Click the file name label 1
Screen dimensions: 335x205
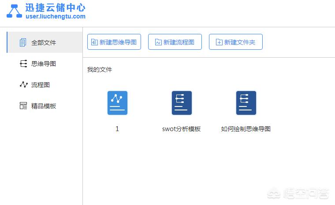click(117, 128)
